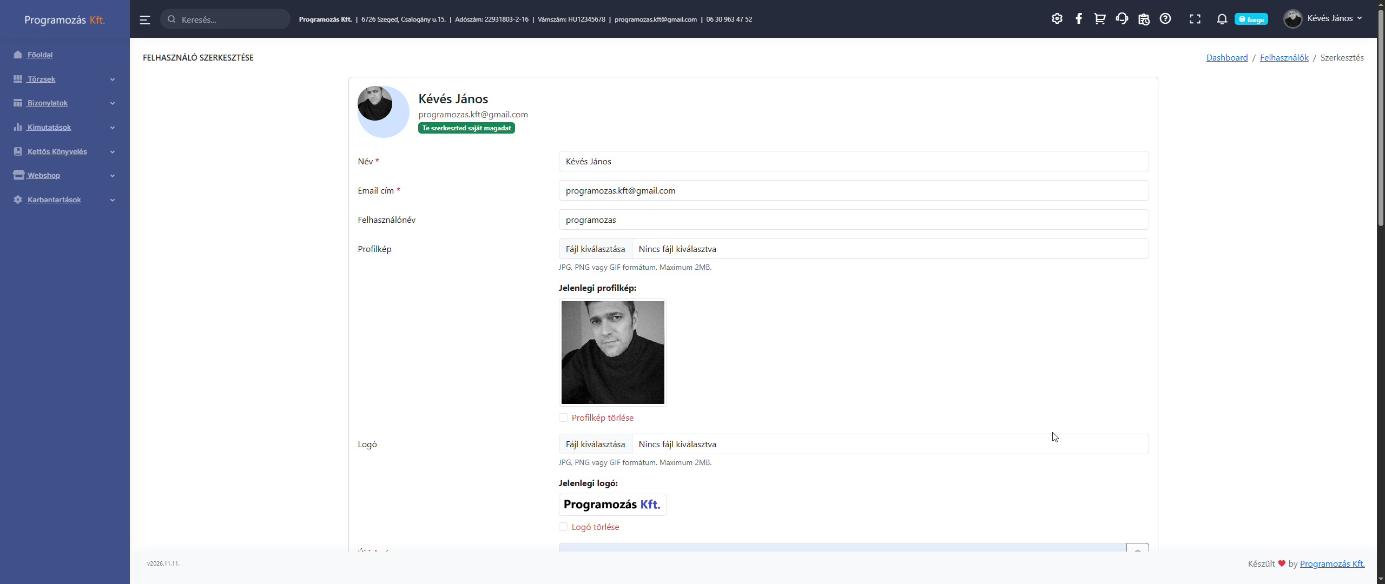Click the Felhasználók breadcrumb link
The height and width of the screenshot is (584, 1385).
coord(1284,57)
